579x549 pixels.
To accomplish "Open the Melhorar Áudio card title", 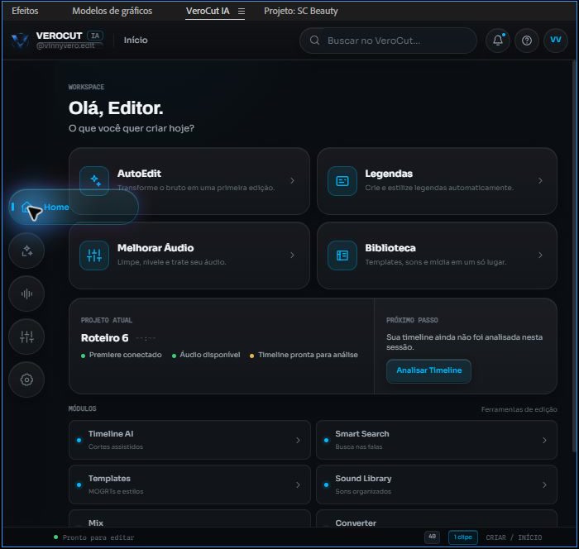I will point(156,248).
